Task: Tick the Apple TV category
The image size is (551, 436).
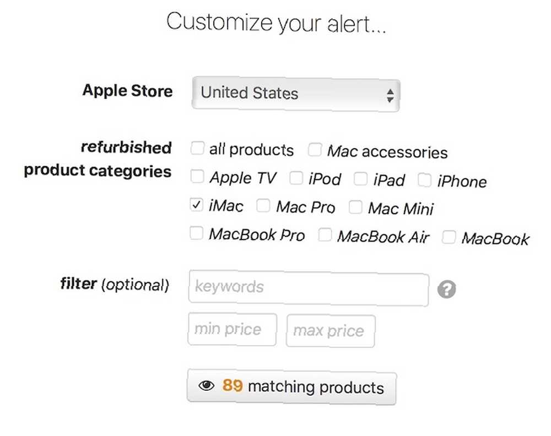Action: pos(197,176)
